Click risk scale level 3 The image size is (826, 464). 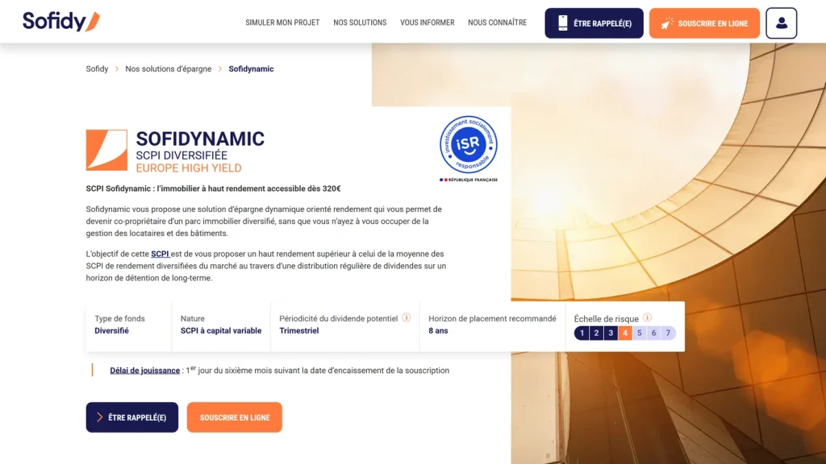[611, 333]
